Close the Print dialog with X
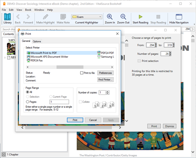 [x=117, y=34]
